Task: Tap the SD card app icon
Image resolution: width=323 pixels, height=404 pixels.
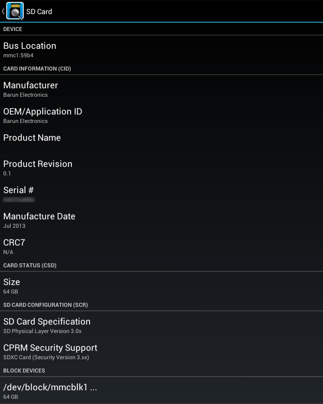Action: [15, 11]
